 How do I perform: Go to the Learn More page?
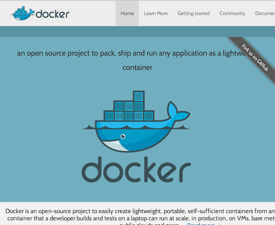[x=156, y=13]
